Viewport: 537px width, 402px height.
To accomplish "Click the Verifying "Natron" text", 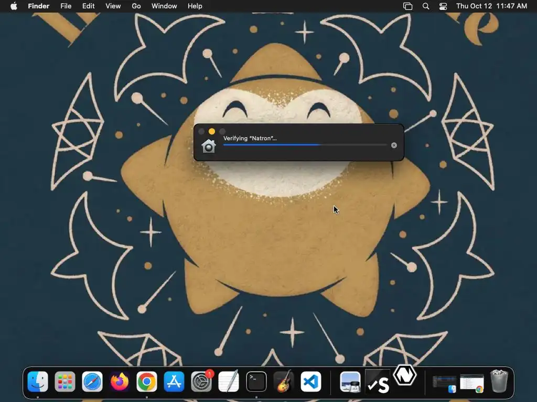I will point(250,138).
